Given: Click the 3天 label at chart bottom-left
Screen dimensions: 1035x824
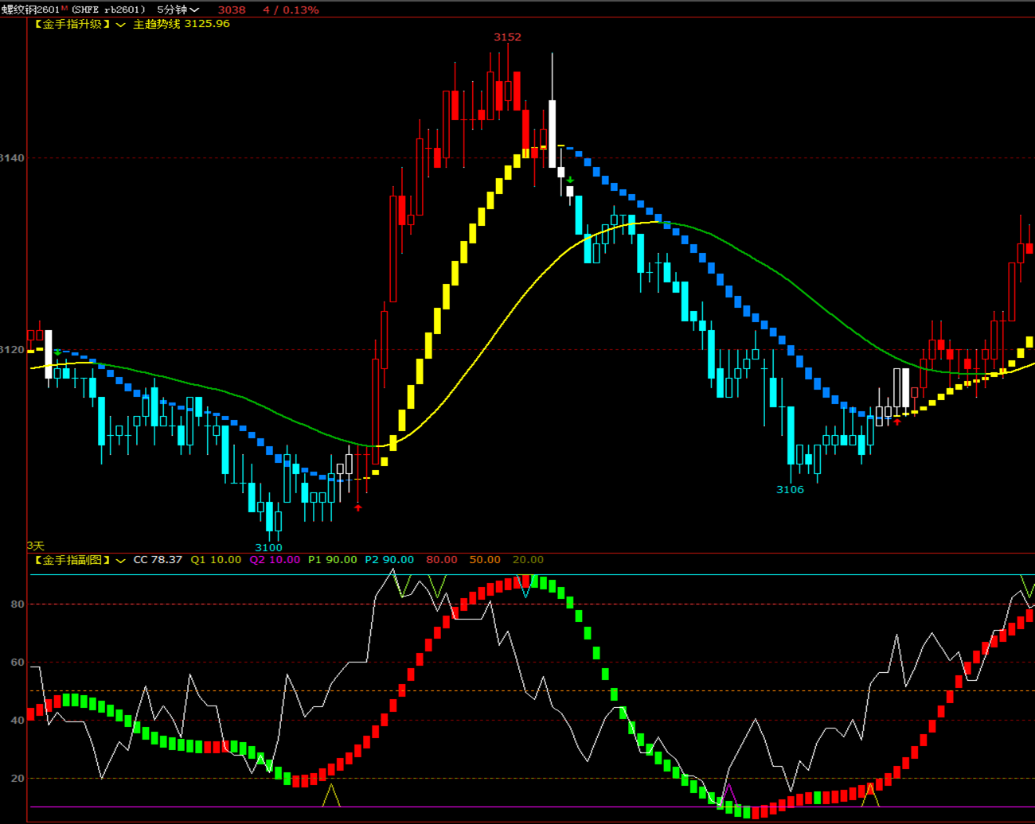Looking at the screenshot, I should [36, 546].
